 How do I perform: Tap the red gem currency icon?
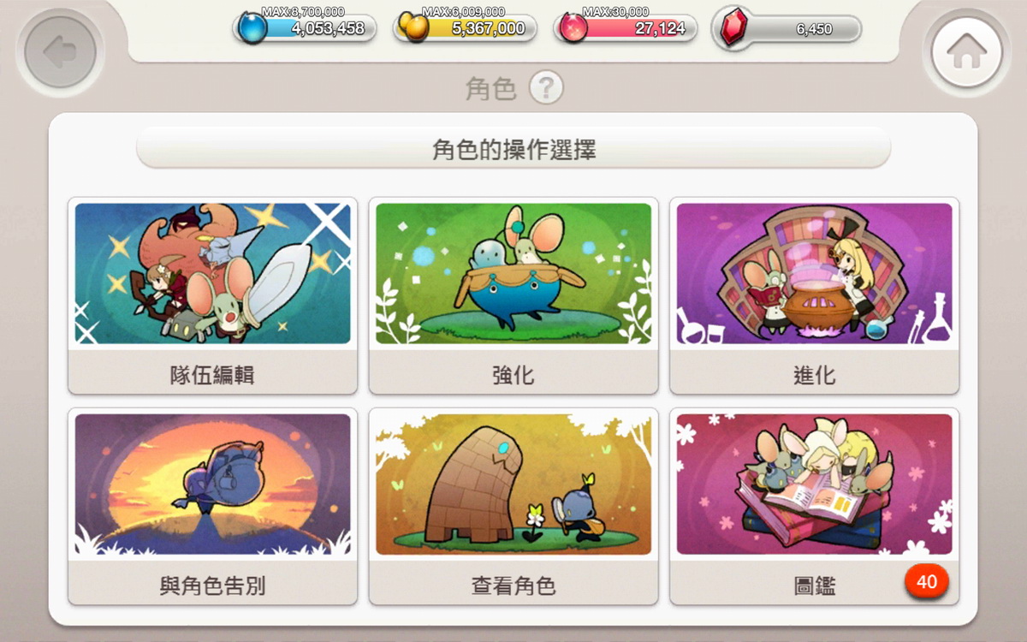(733, 27)
